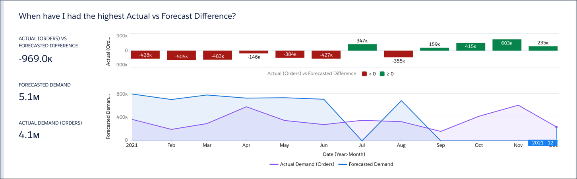Click the -969.0k difference value
This screenshot has height=179, width=577.
[36, 59]
